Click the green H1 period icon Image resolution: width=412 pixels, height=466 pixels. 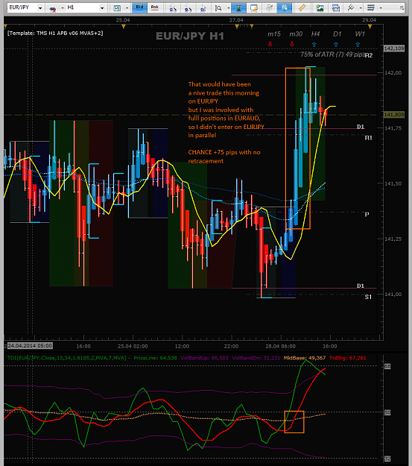117,8
